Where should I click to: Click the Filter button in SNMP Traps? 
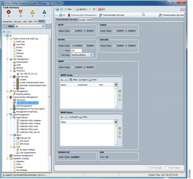tap(73, 80)
